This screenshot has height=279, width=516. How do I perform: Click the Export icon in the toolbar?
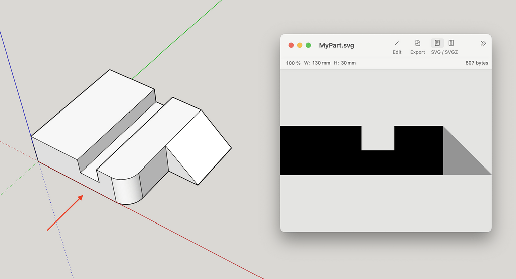click(417, 43)
